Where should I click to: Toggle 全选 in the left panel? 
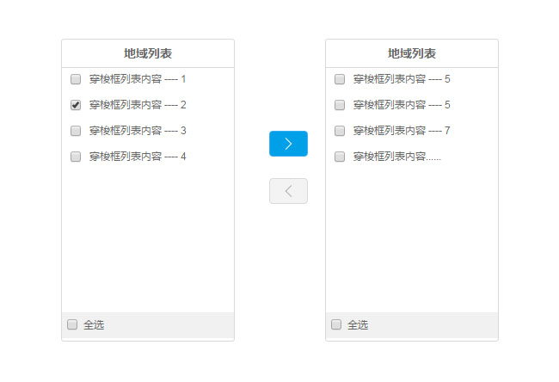(x=72, y=324)
